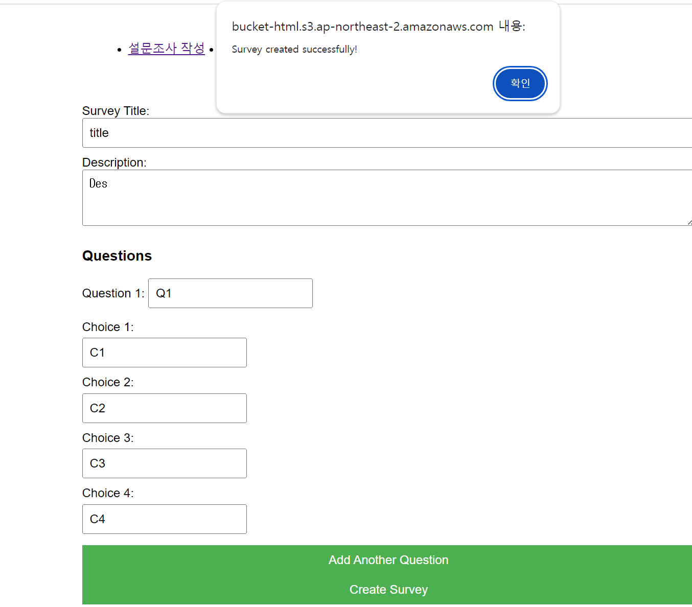Select the 'Survey Title:' label
This screenshot has height=607, width=692.
[x=116, y=111]
